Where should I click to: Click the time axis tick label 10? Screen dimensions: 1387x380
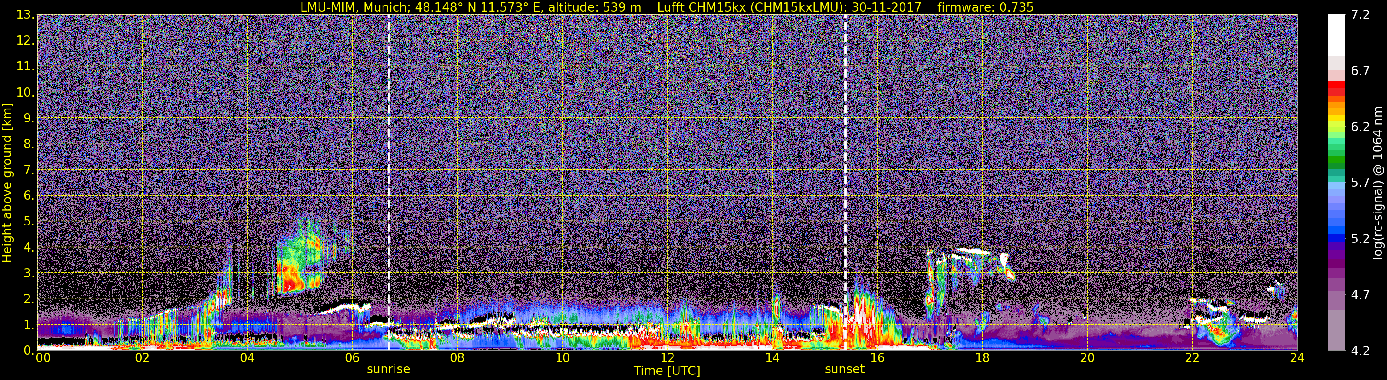(562, 358)
